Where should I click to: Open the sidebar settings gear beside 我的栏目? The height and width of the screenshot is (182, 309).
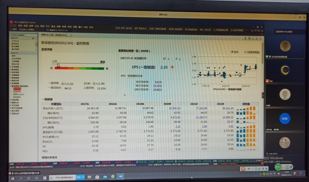pyautogui.click(x=33, y=38)
